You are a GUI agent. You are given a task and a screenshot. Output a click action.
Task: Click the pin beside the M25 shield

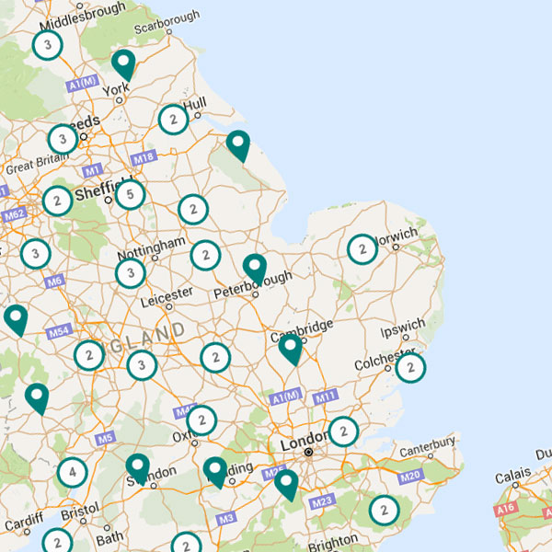coord(286,486)
